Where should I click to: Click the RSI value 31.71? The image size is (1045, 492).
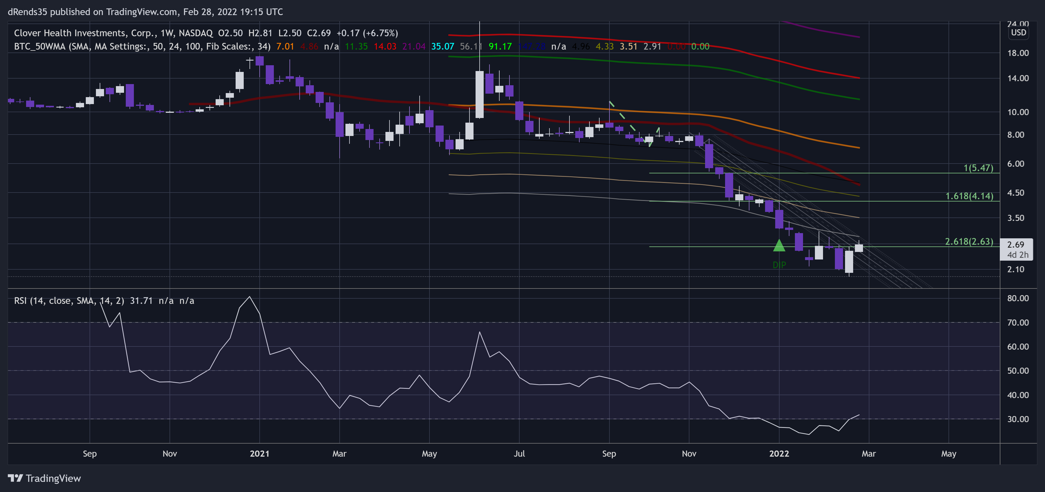pos(141,301)
